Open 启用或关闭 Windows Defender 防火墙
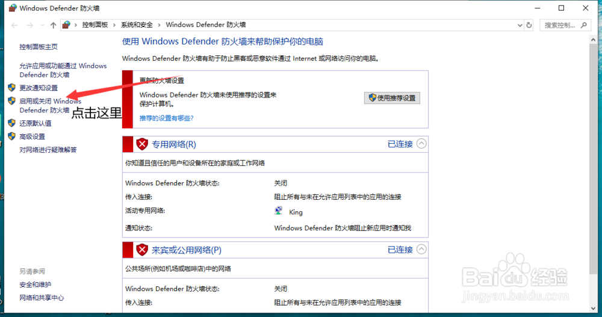 coord(51,105)
